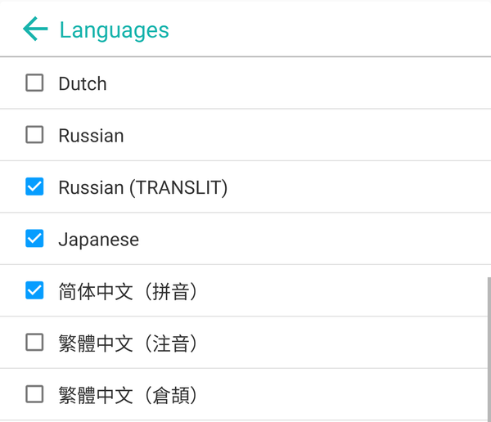This screenshot has height=422, width=491.
Task: Uncheck the Russian (TRANSLIT) checkbox
Action: click(34, 187)
